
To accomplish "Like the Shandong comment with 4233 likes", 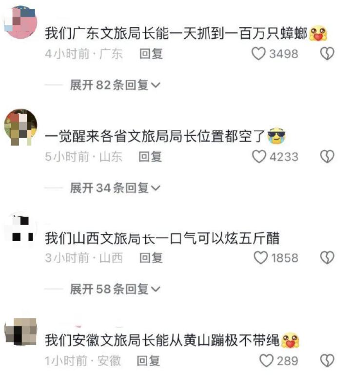I will 259,157.
